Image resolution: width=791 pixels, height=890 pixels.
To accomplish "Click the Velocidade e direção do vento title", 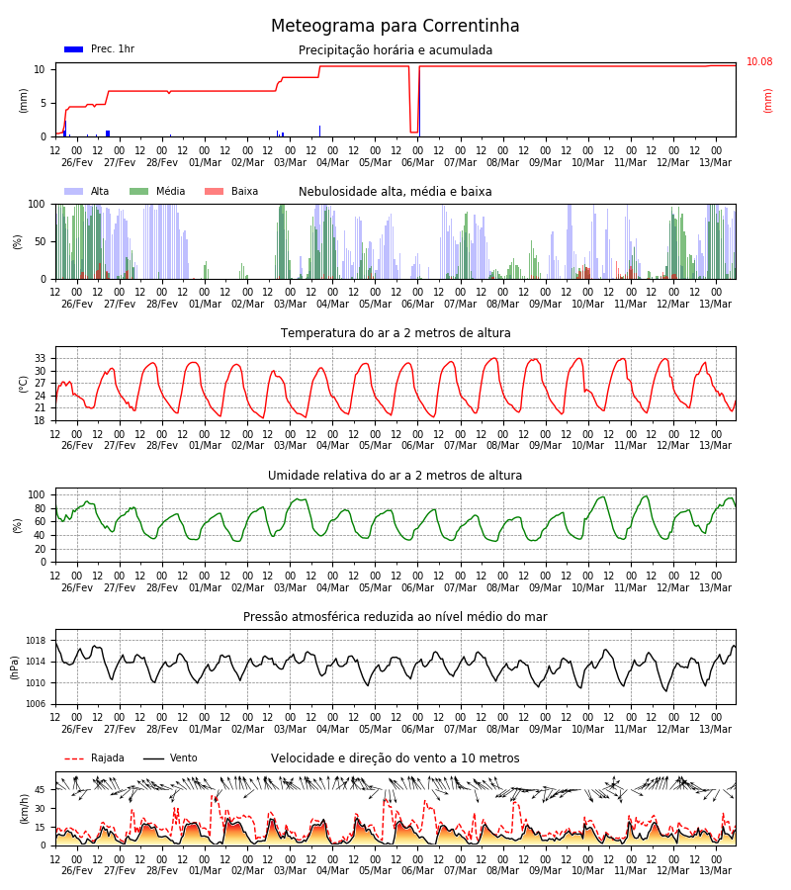I will point(395,758).
